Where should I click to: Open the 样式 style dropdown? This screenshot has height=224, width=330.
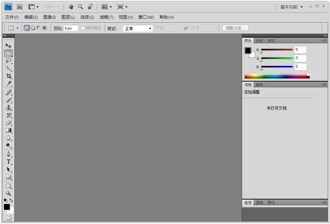point(138,29)
